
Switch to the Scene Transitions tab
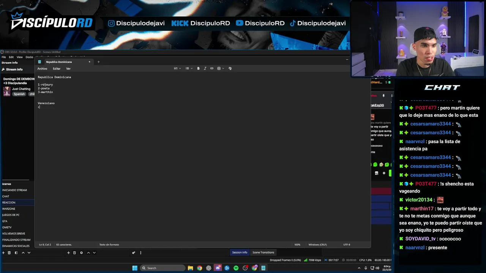(x=263, y=253)
